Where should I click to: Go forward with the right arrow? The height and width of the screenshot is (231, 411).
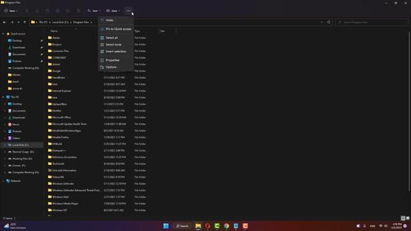coord(12,22)
